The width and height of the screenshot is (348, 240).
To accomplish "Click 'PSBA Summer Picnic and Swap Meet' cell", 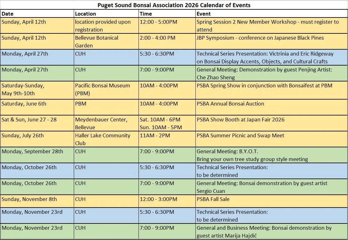I will tap(272, 139).
